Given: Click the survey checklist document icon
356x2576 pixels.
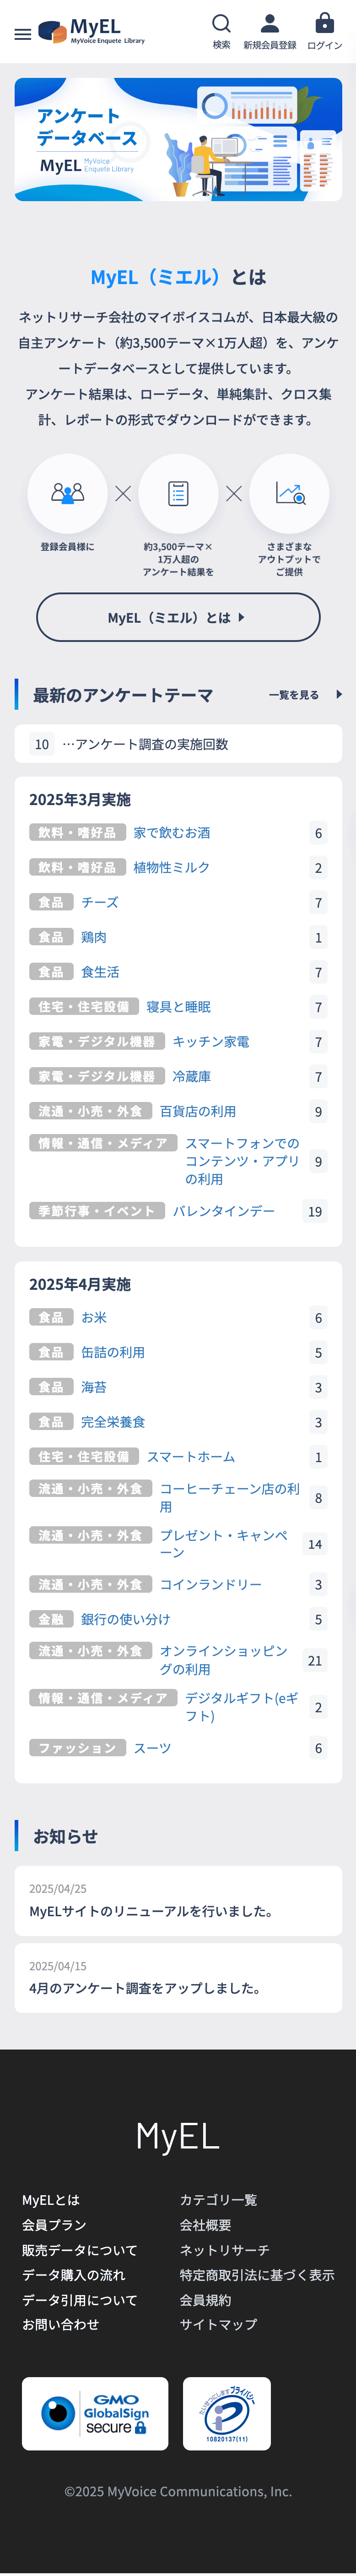Looking at the screenshot, I should [x=178, y=493].
